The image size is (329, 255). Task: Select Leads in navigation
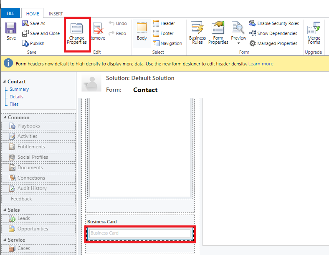pyautogui.click(x=38, y=218)
